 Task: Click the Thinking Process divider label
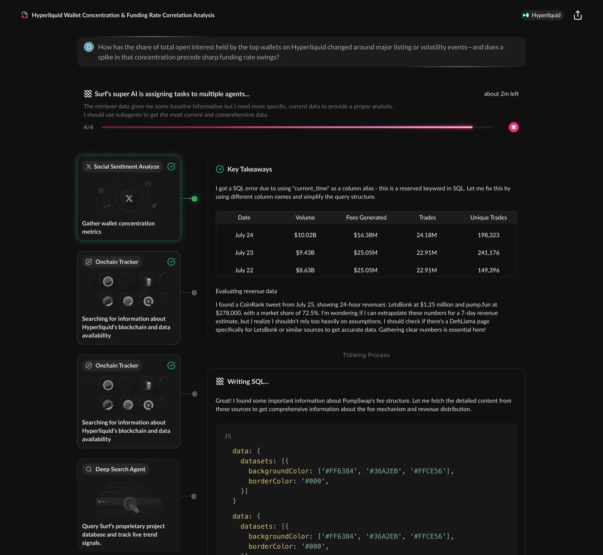pos(366,355)
